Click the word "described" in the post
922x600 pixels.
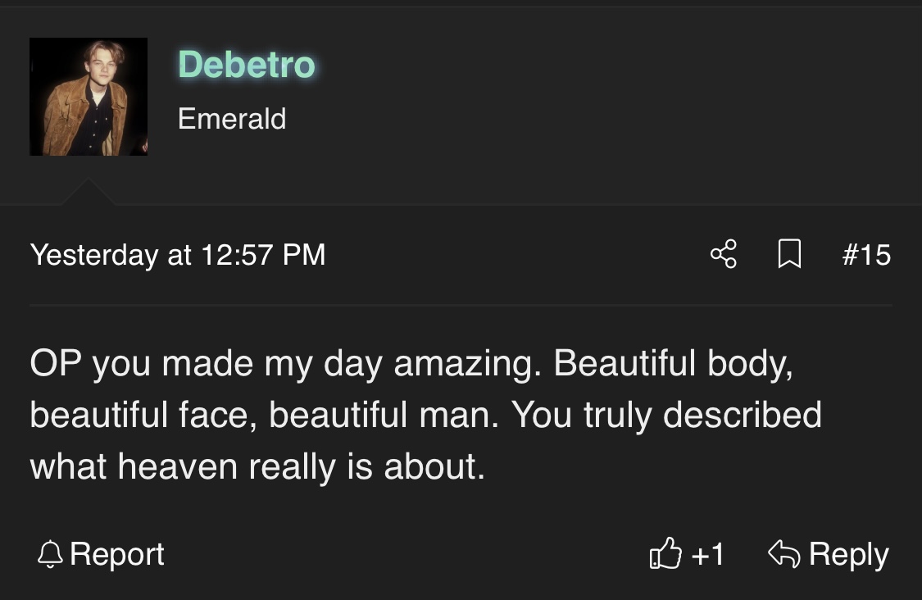click(742, 415)
